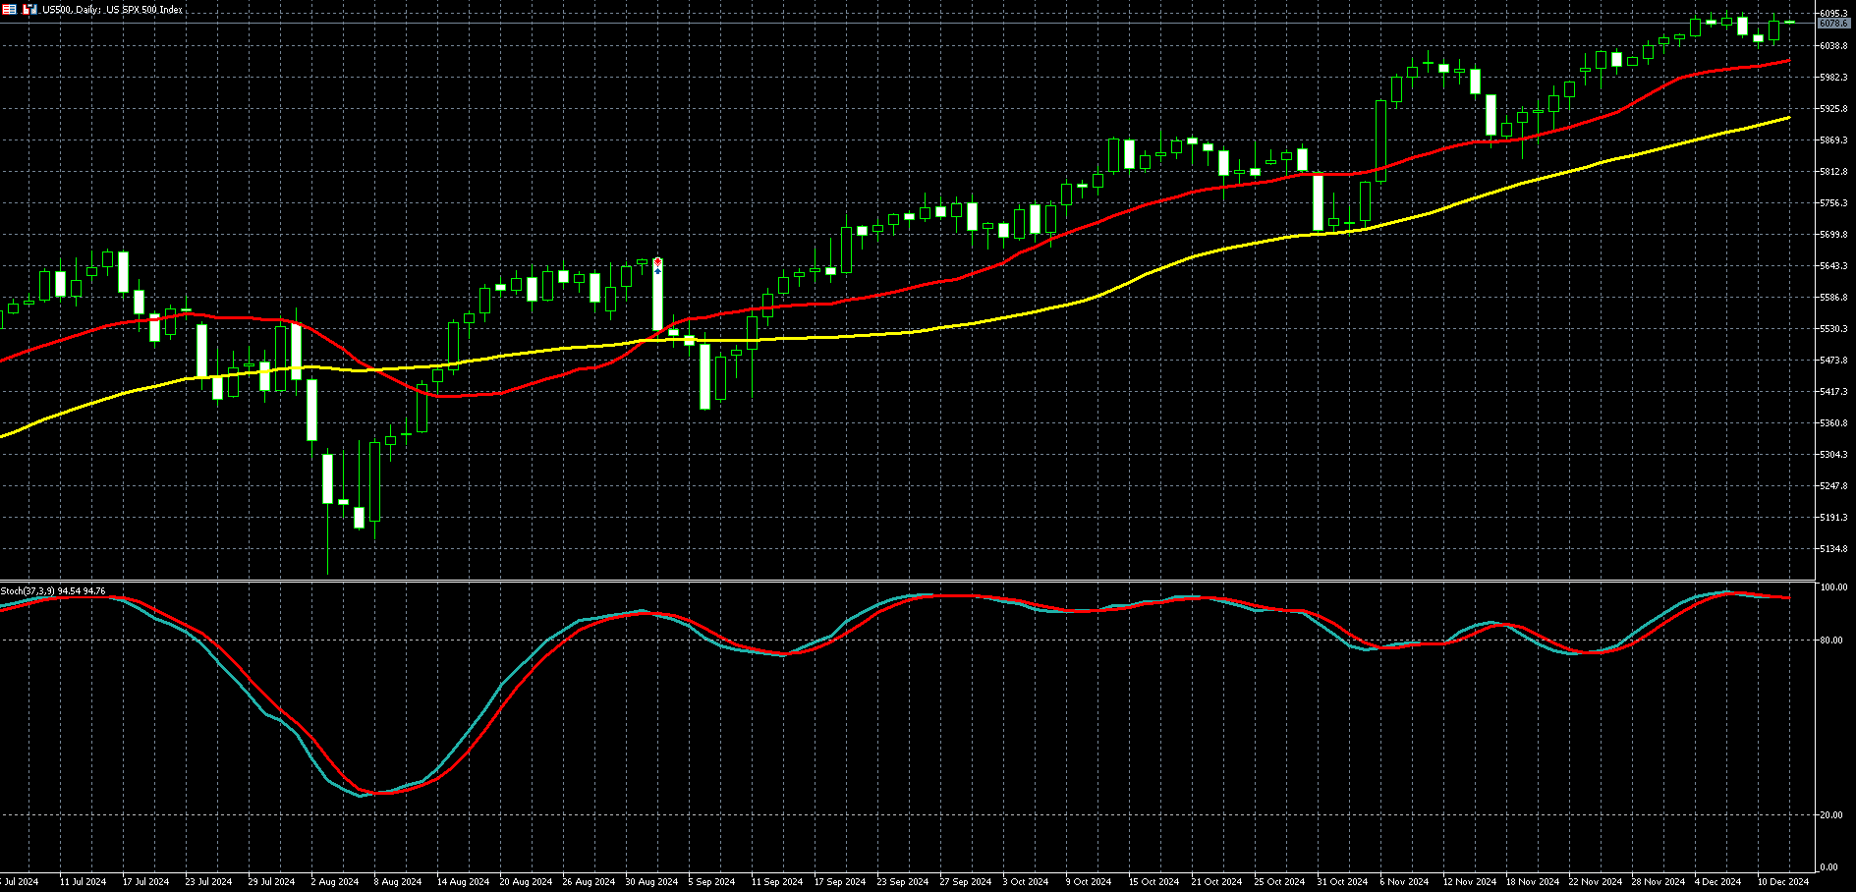Click the 5417.3 price label
The image size is (1856, 892).
point(1833,392)
